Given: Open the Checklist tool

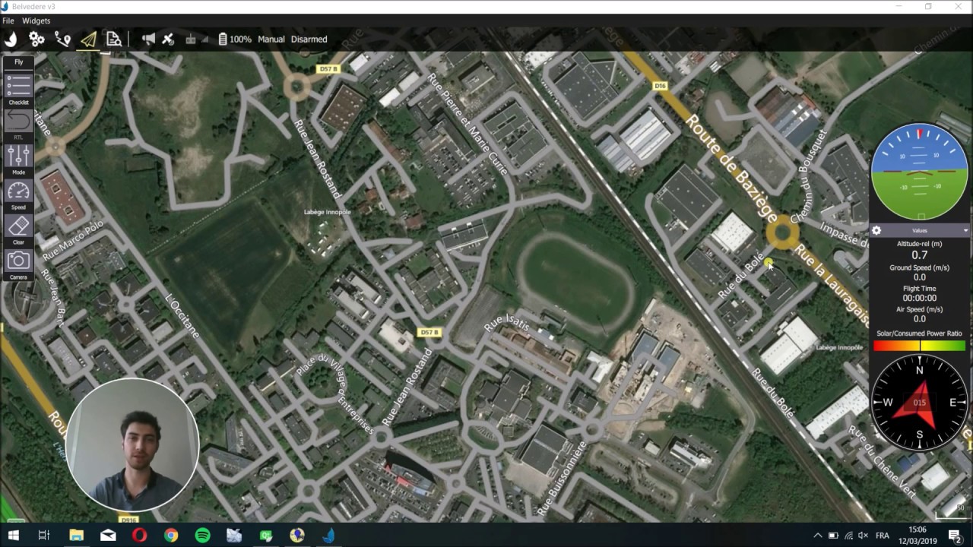Looking at the screenshot, I should pyautogui.click(x=19, y=89).
